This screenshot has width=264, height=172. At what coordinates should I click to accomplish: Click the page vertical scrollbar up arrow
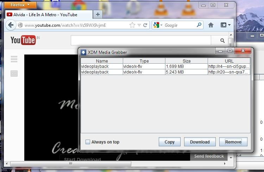point(231,35)
